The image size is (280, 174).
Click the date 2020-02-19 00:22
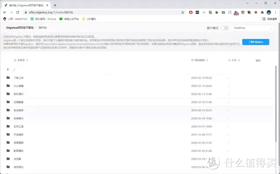(201, 78)
